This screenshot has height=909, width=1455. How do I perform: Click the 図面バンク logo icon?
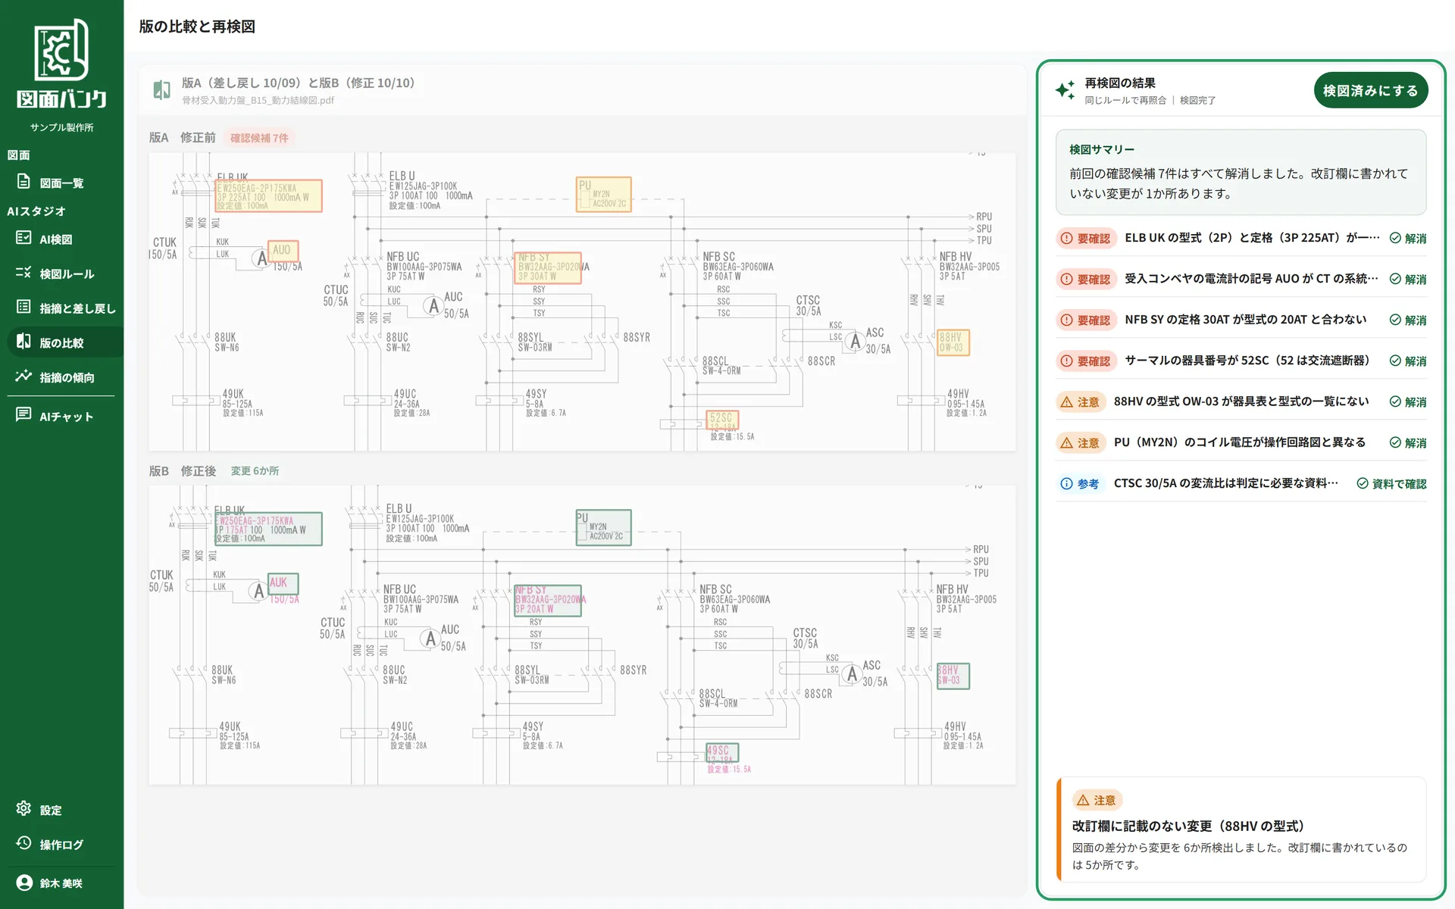pos(61,49)
